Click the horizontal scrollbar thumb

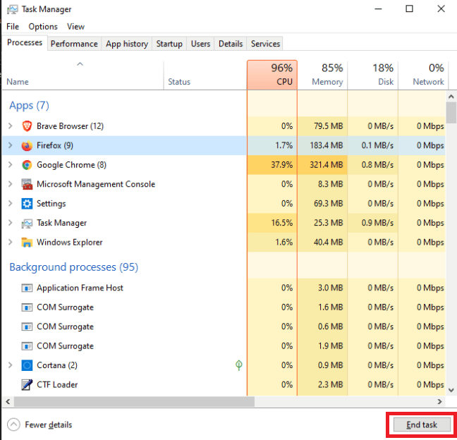pos(134,402)
